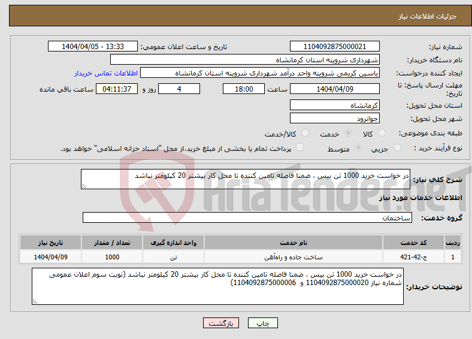Screen dimensions: 472x339
Task: Click the description textarea corner grip
Action: point(84,186)
